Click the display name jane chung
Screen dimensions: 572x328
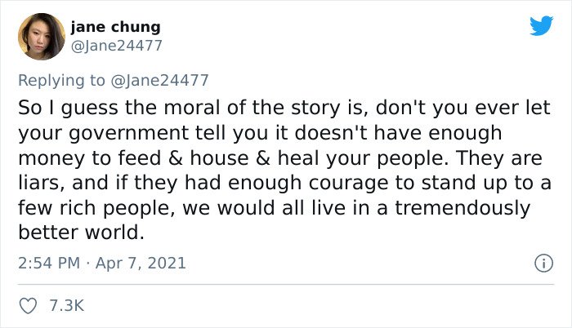pos(116,27)
